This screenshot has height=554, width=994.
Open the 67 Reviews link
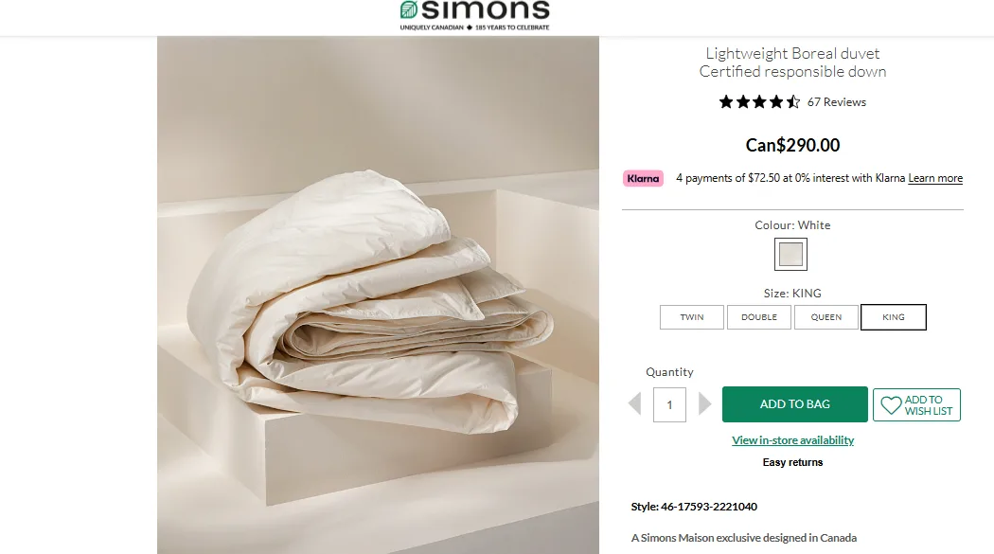[x=837, y=102]
